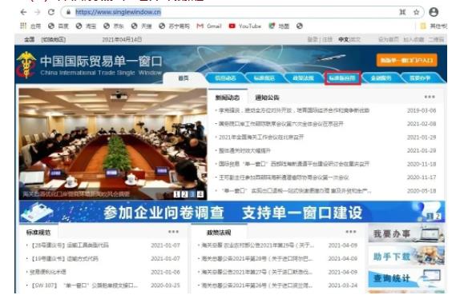Open 【19号建议书】运输方式代码 item
468x299 pixels.
[x=65, y=259]
